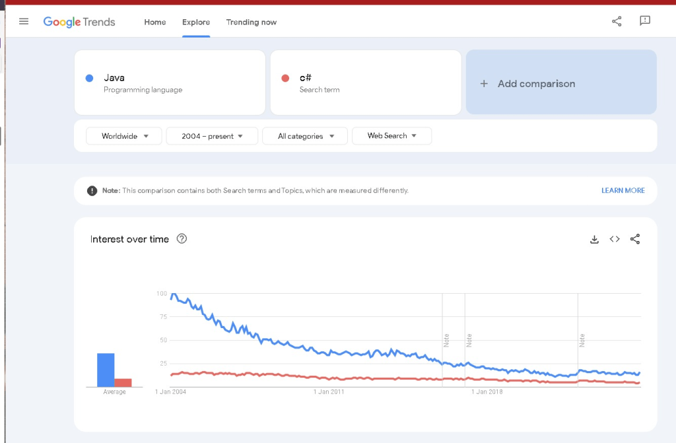Click the 100 value on the y-axis
Image resolution: width=676 pixels, height=443 pixels.
pyautogui.click(x=162, y=293)
